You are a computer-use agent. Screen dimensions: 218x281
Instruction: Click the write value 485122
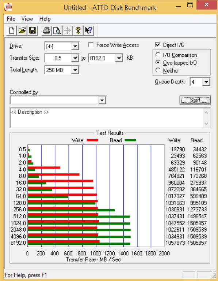click(x=176, y=169)
